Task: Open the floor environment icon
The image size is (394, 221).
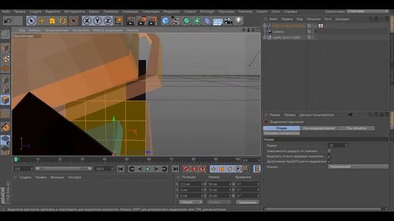Action: tap(217, 21)
